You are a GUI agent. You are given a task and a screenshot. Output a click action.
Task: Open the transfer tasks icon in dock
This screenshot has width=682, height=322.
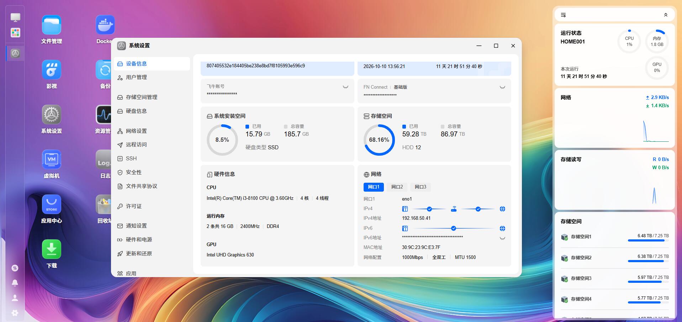15,268
